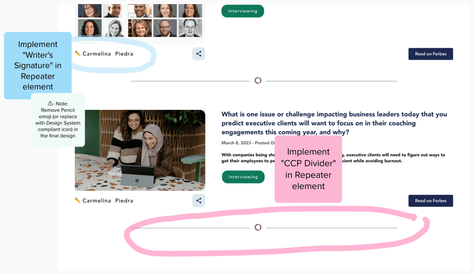Toggle the highlighted Writer's Signature blue annotation
The width and height of the screenshot is (473, 274).
(x=37, y=66)
